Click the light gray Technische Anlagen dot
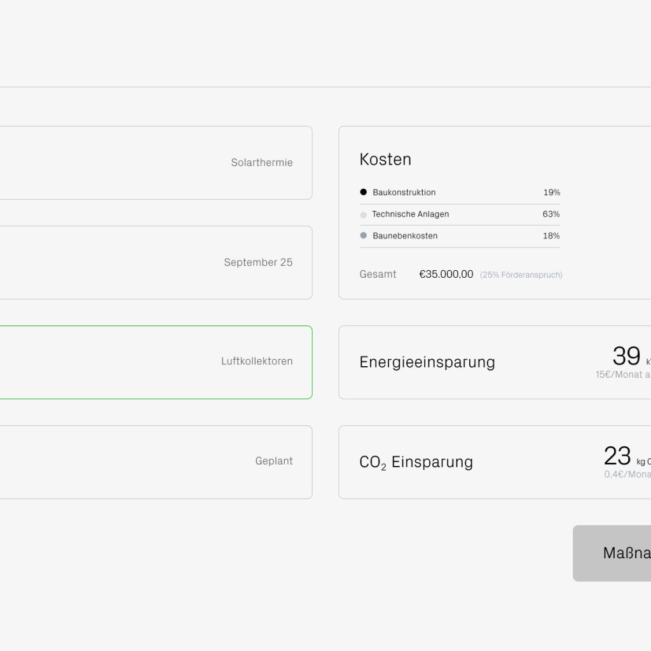Viewport: 651px width, 651px height. tap(363, 215)
